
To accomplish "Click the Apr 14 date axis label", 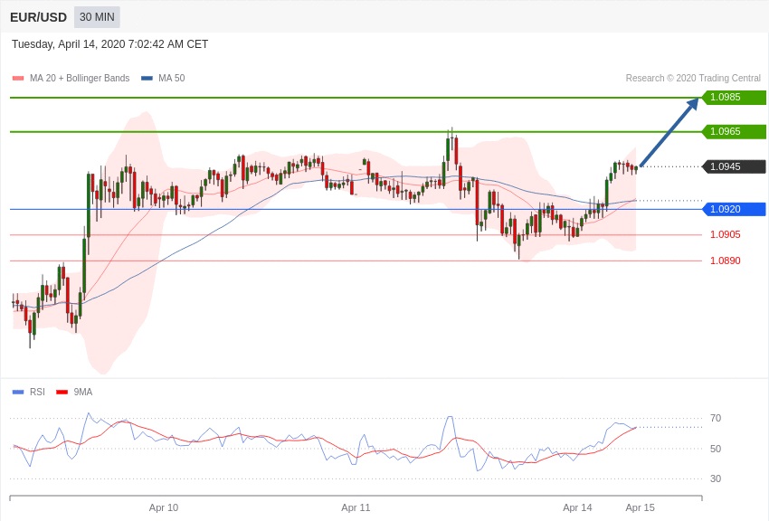I will pyautogui.click(x=577, y=507).
